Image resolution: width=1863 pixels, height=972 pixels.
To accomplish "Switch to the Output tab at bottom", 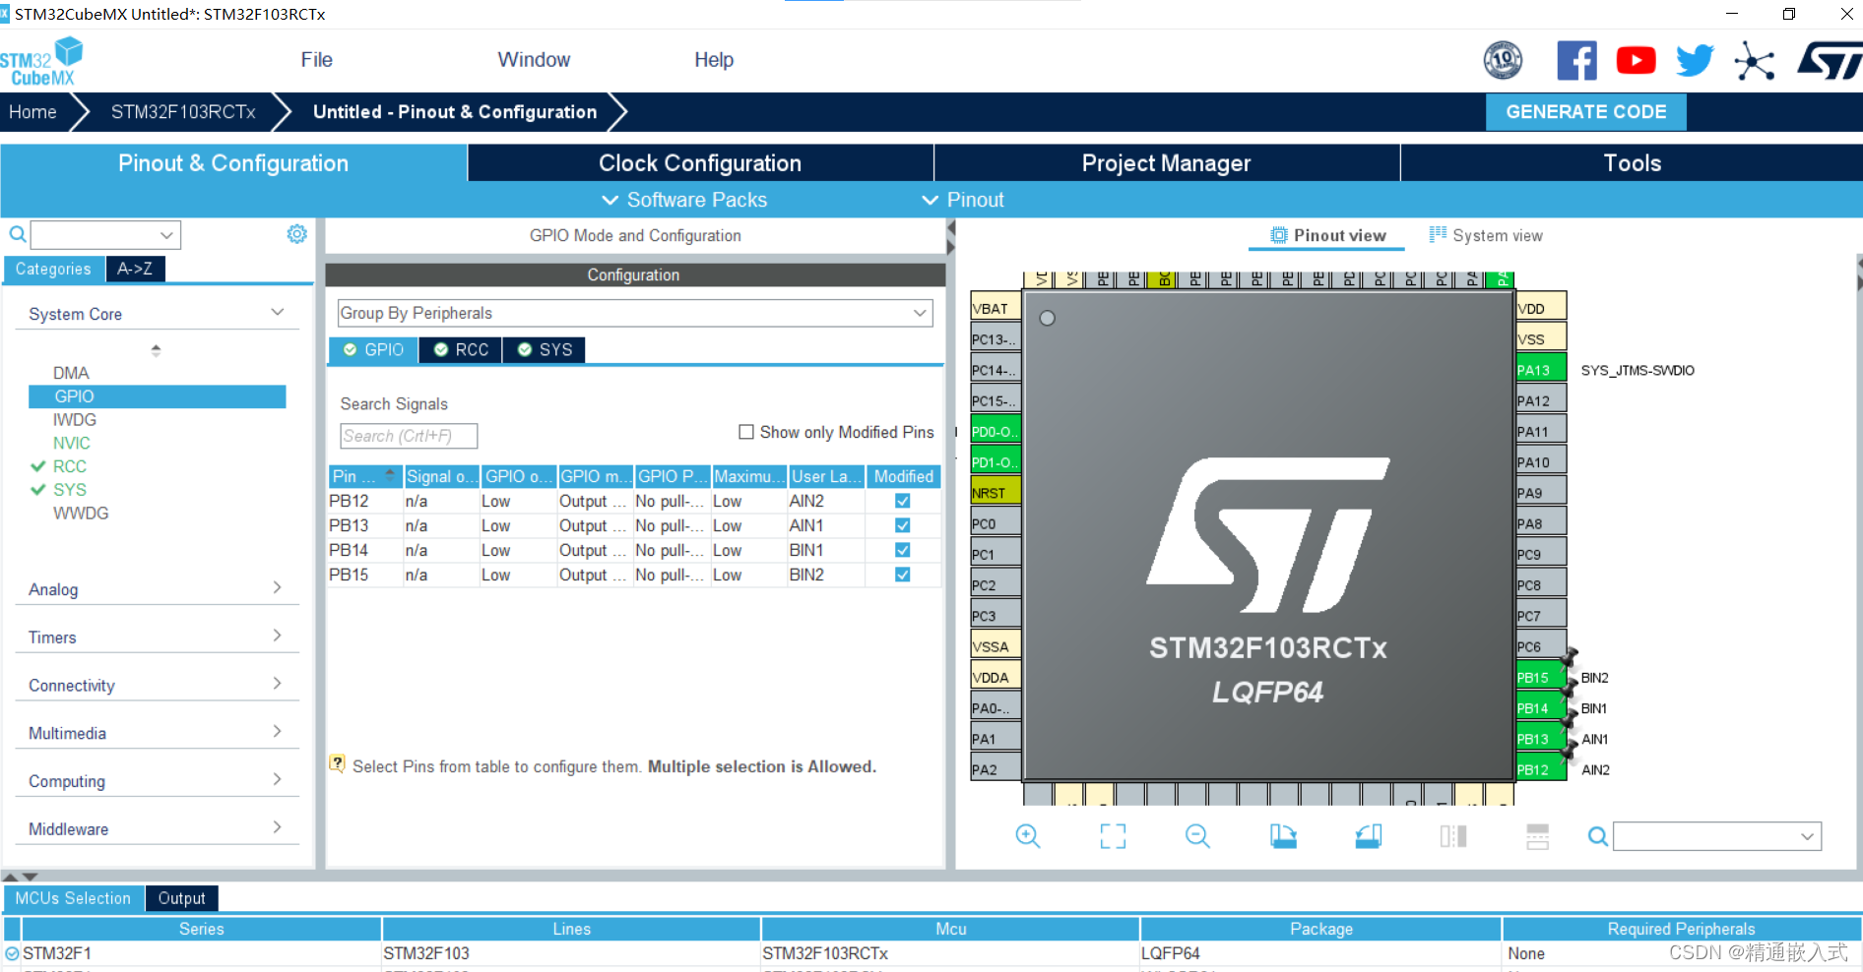I will 182,898.
